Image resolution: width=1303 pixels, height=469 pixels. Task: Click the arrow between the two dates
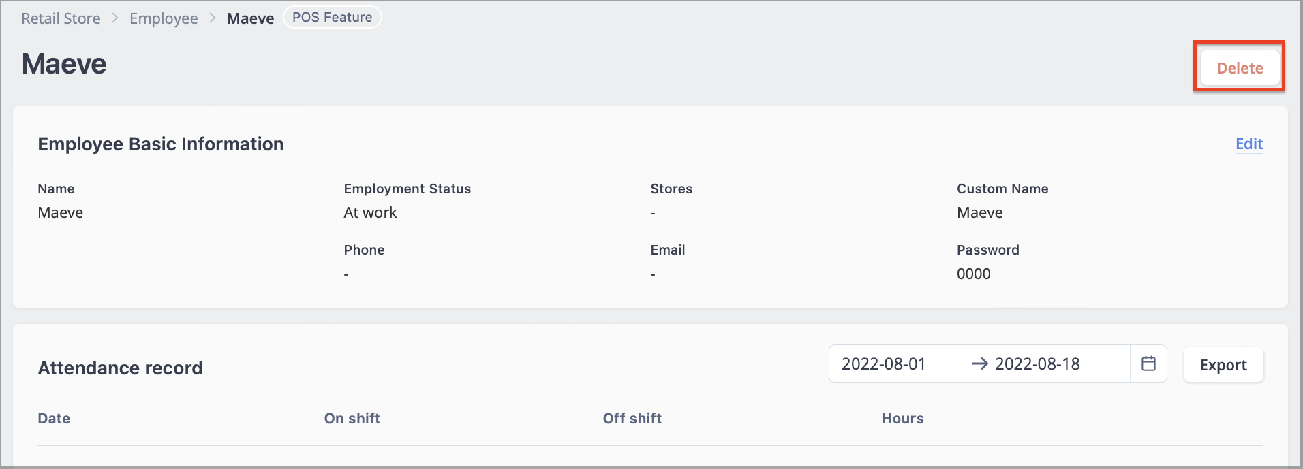point(979,363)
